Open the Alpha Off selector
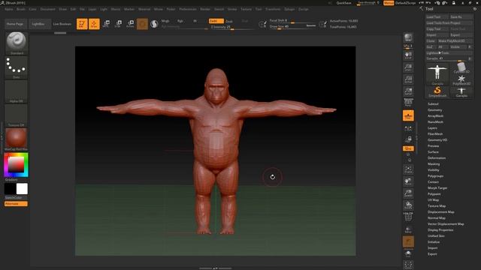The width and height of the screenshot is (481, 270). [x=17, y=91]
